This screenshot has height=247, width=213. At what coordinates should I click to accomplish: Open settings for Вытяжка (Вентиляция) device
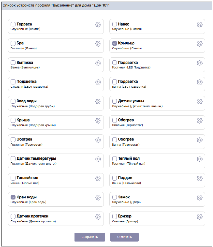[98, 63]
